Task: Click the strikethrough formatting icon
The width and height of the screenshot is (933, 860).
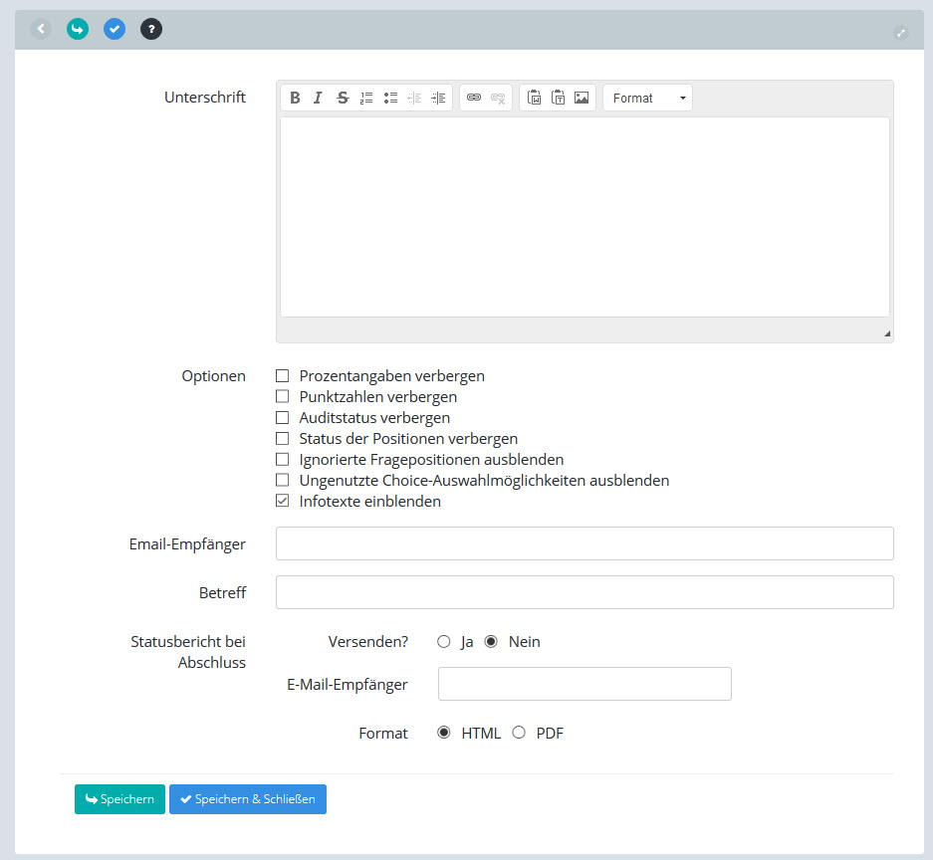Action: pyautogui.click(x=343, y=98)
